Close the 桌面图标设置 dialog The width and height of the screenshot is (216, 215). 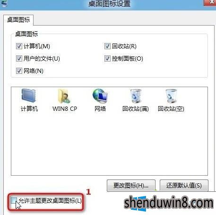click(210, 3)
